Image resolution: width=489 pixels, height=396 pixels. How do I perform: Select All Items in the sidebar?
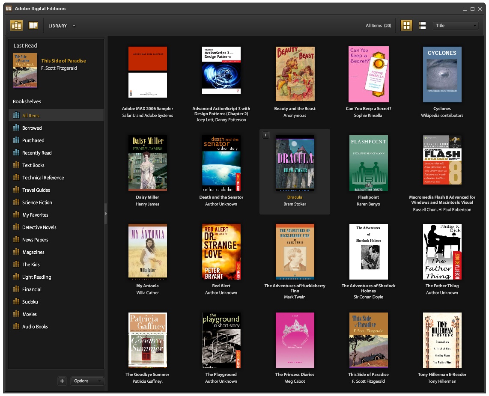[x=30, y=115]
